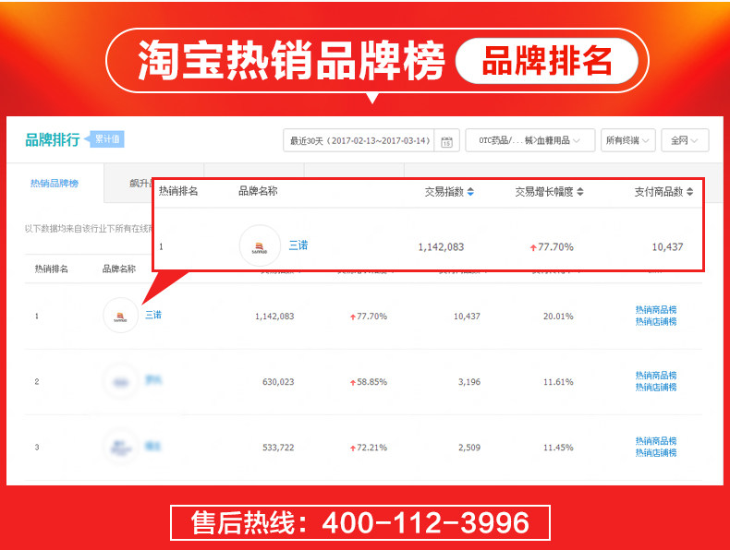Sort by 支付商品数 arrows in enlarged header
730x550 pixels.
pos(689,192)
